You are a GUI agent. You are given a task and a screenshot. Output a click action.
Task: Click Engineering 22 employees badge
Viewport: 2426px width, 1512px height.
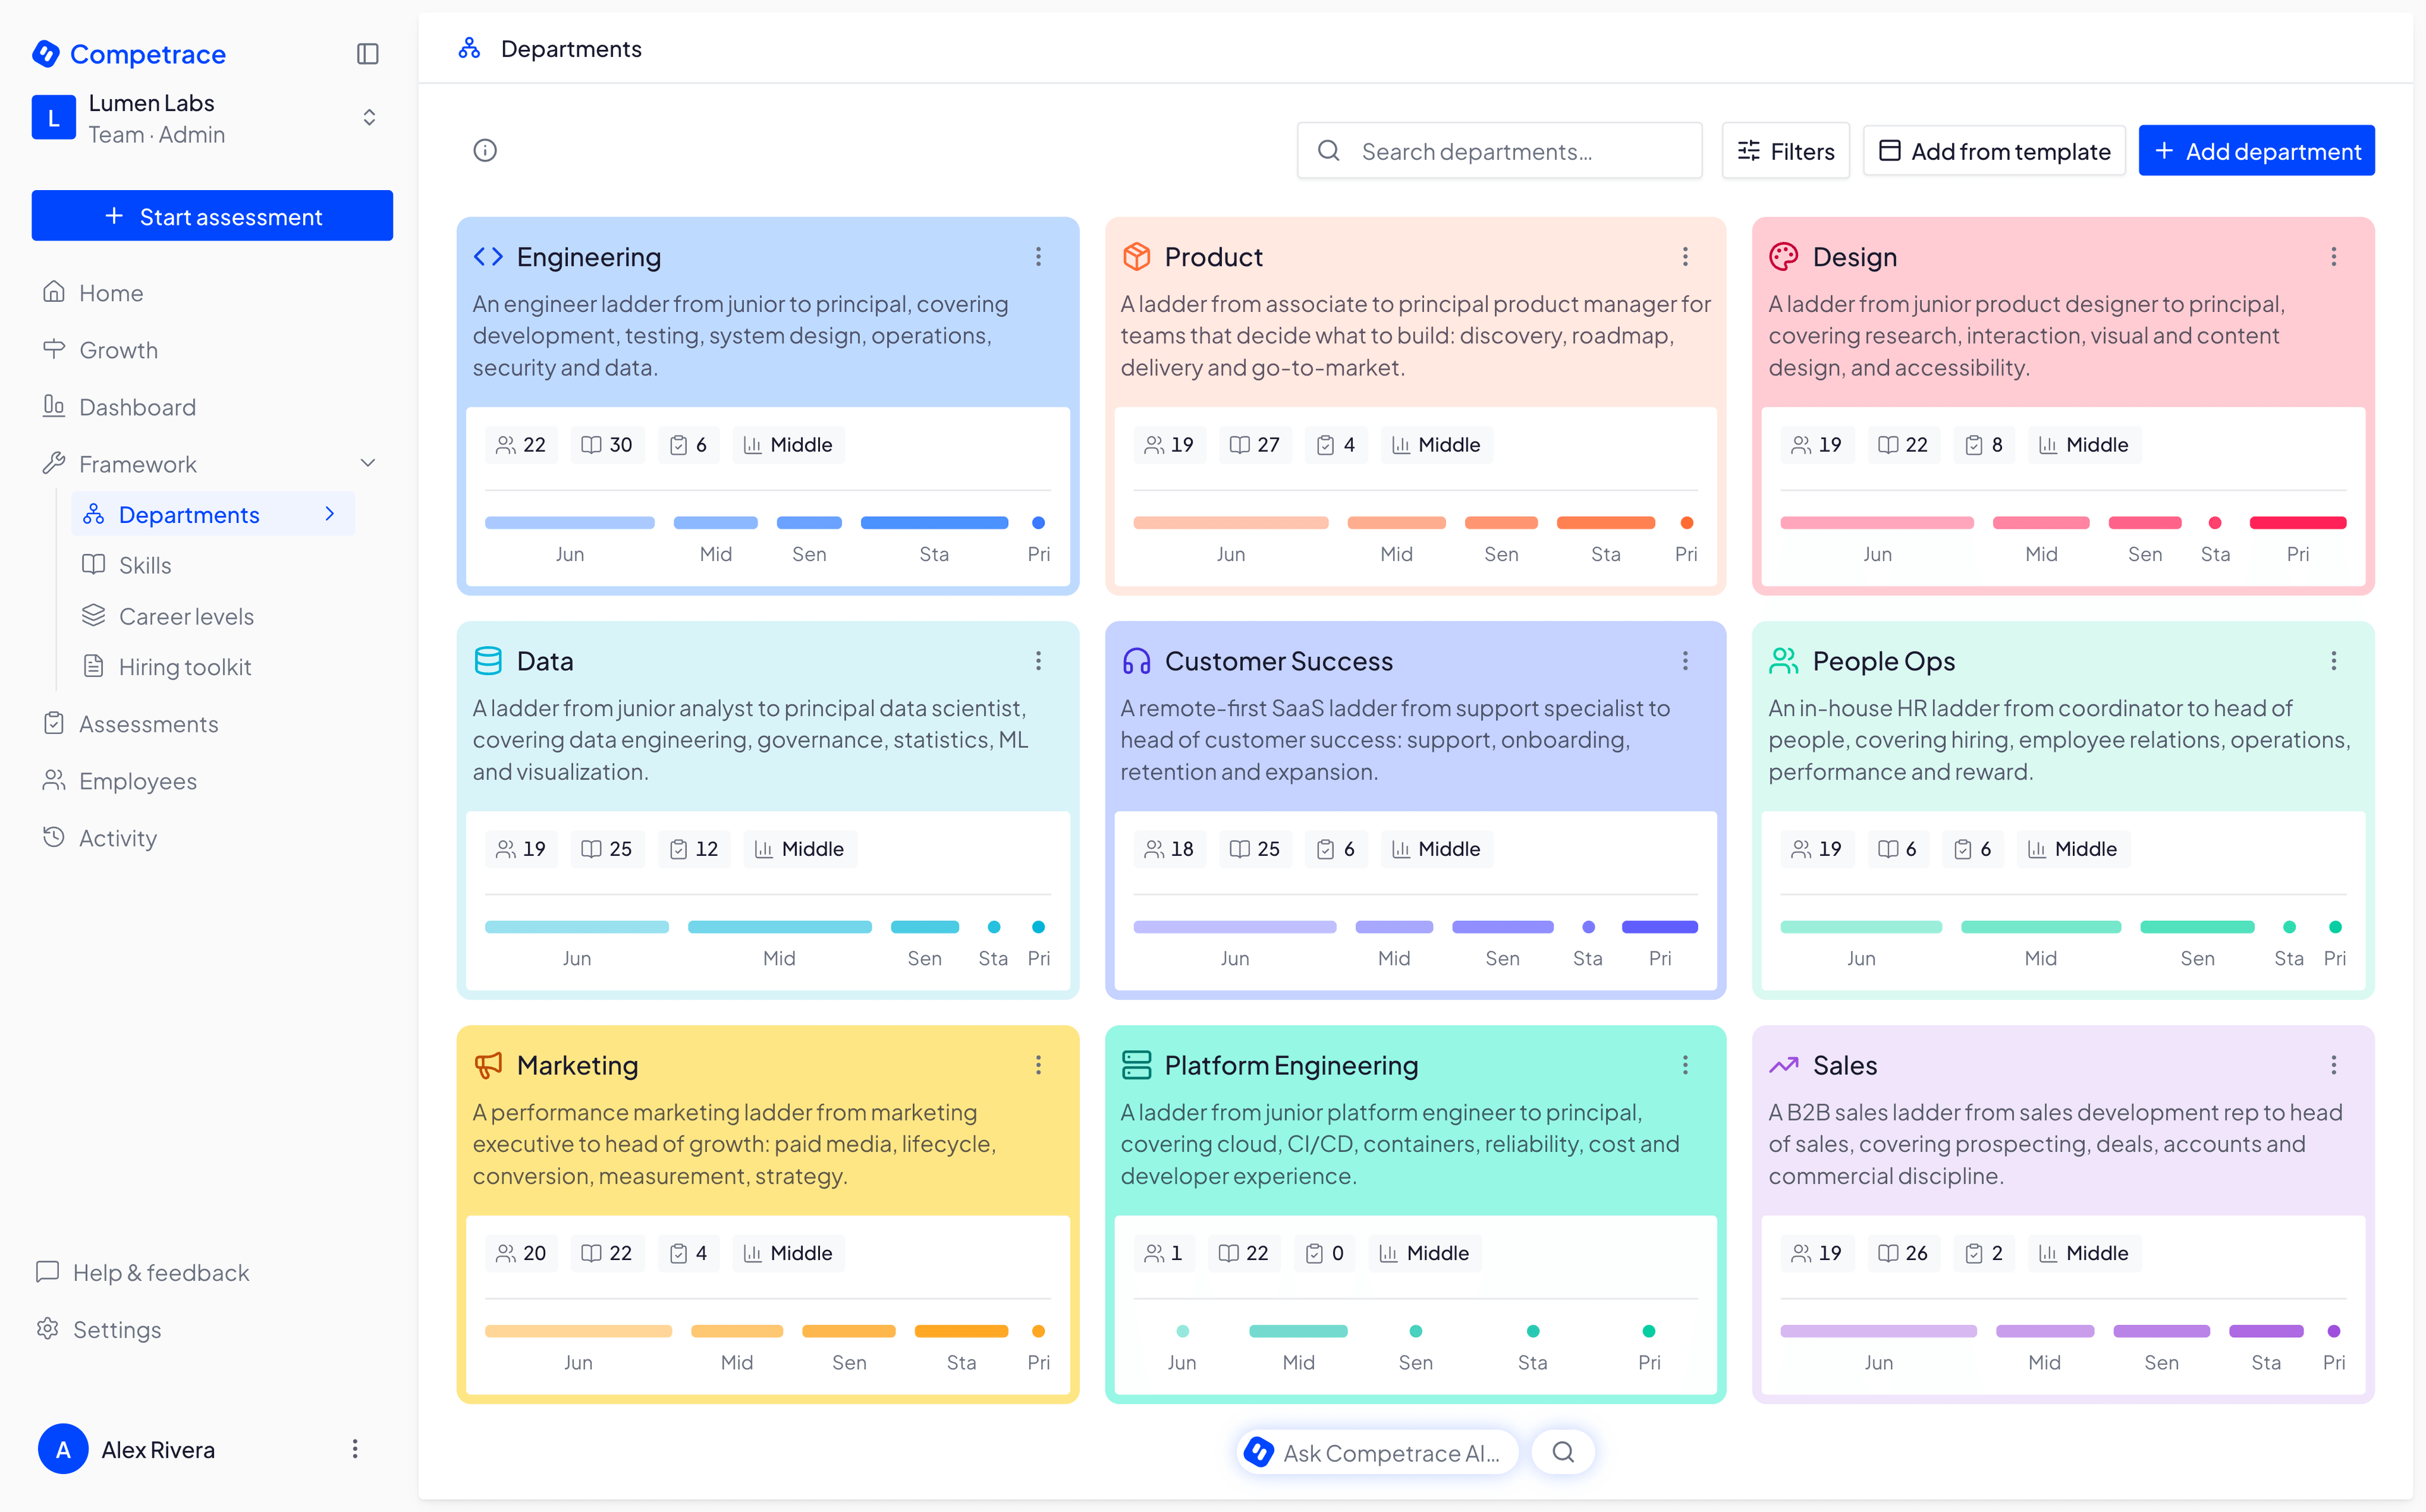click(x=521, y=445)
